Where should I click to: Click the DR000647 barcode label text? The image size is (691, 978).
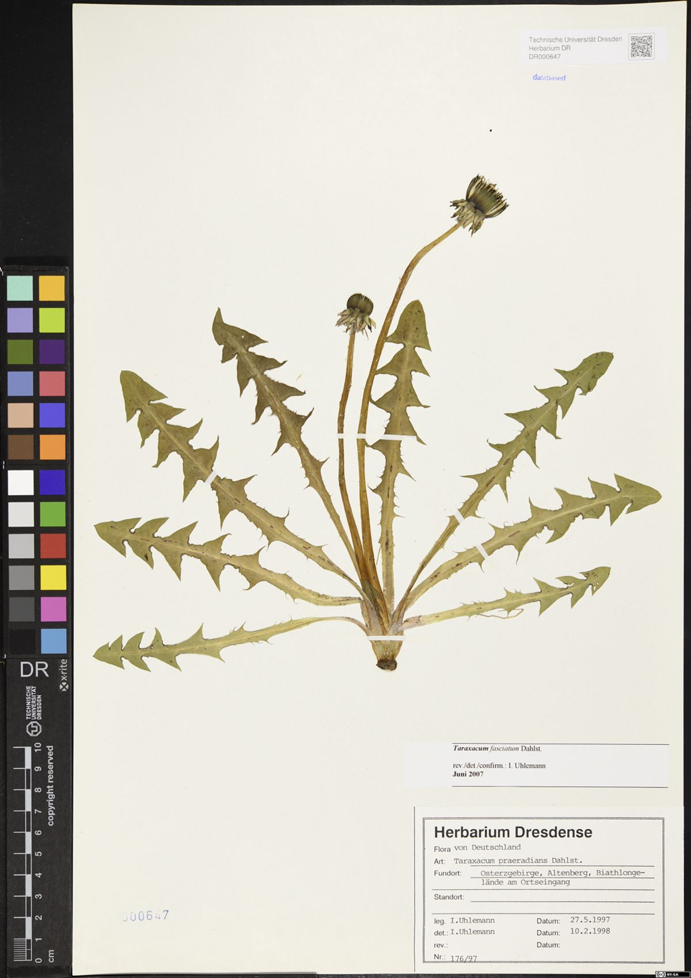point(544,56)
